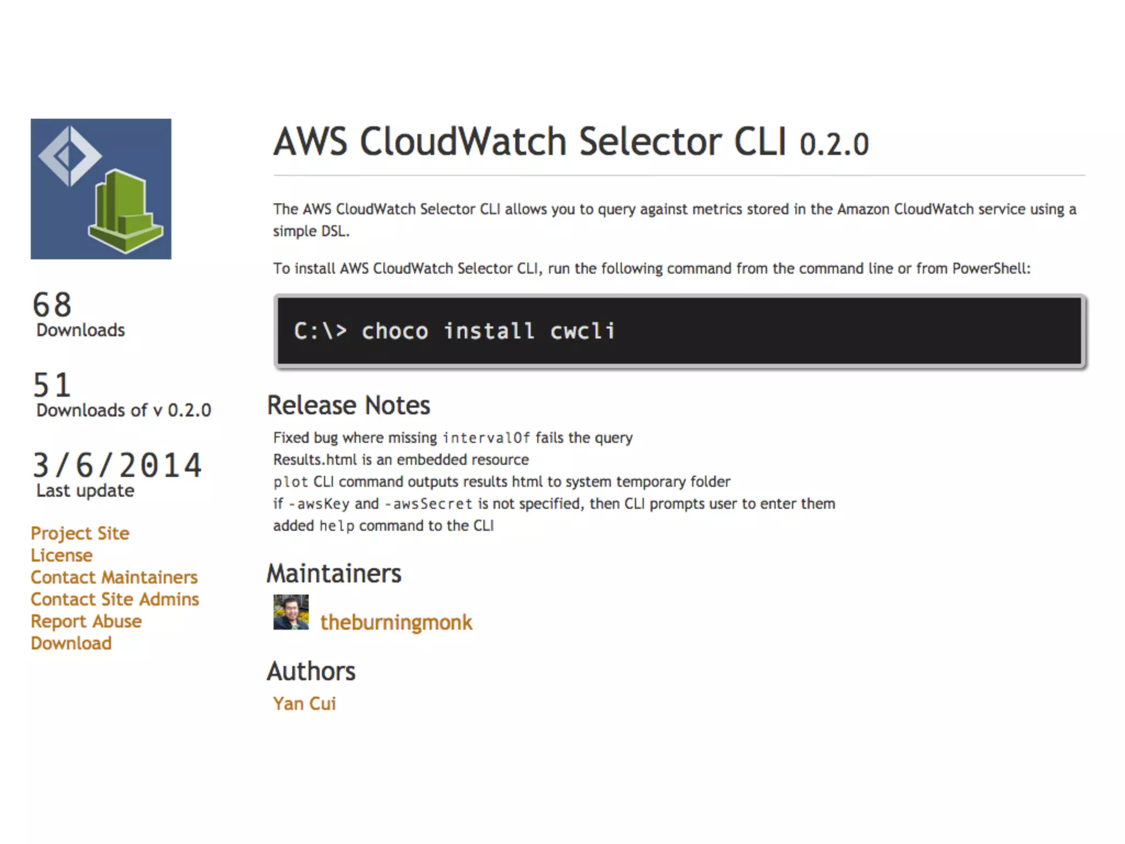Click the intervalOf release note line
1125x844 pixels.
tap(453, 437)
